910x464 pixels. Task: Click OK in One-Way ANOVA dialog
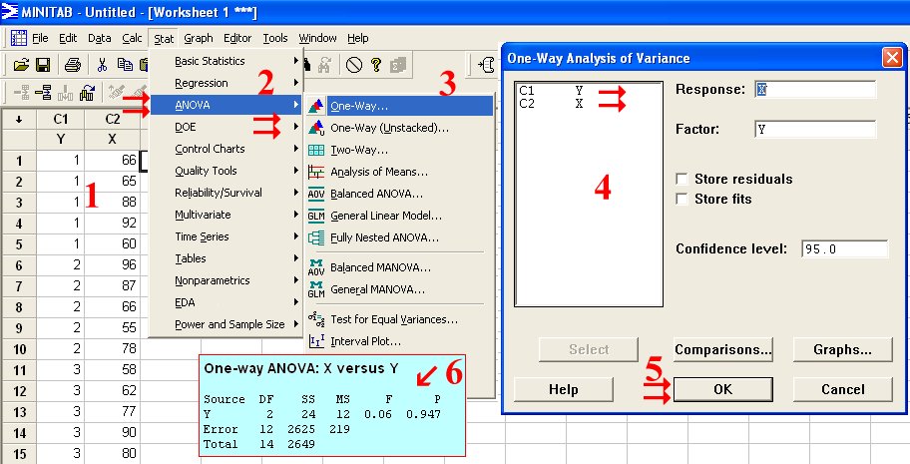click(x=722, y=389)
